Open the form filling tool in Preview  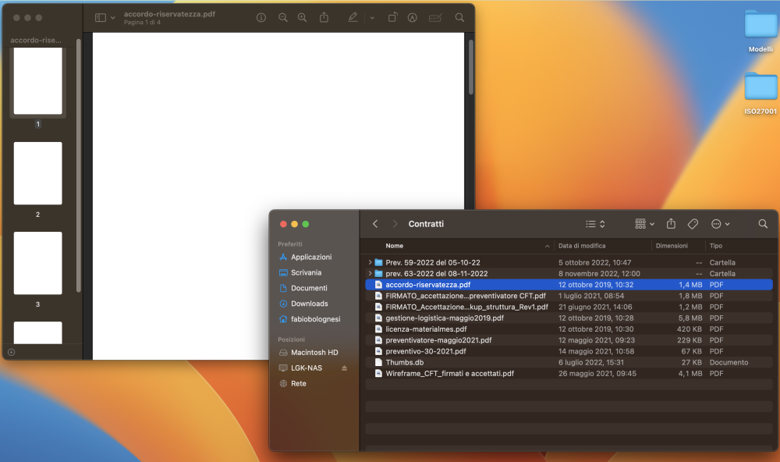coord(435,17)
